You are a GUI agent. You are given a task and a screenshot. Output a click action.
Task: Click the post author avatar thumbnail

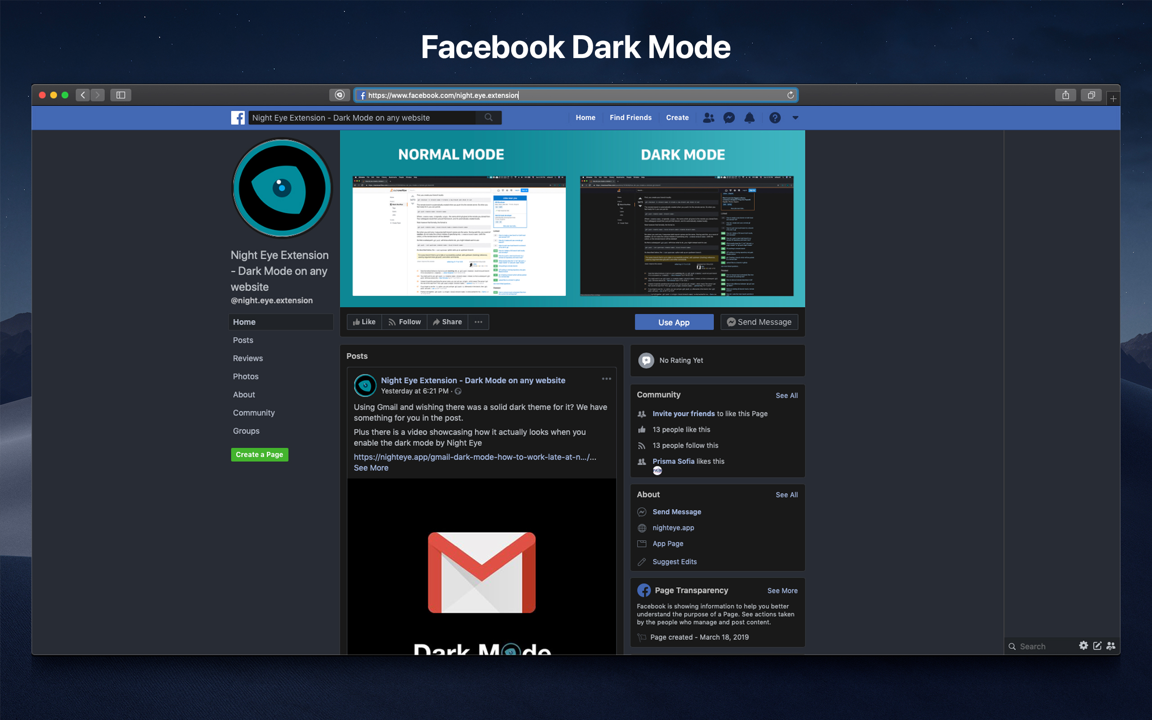[x=365, y=385]
